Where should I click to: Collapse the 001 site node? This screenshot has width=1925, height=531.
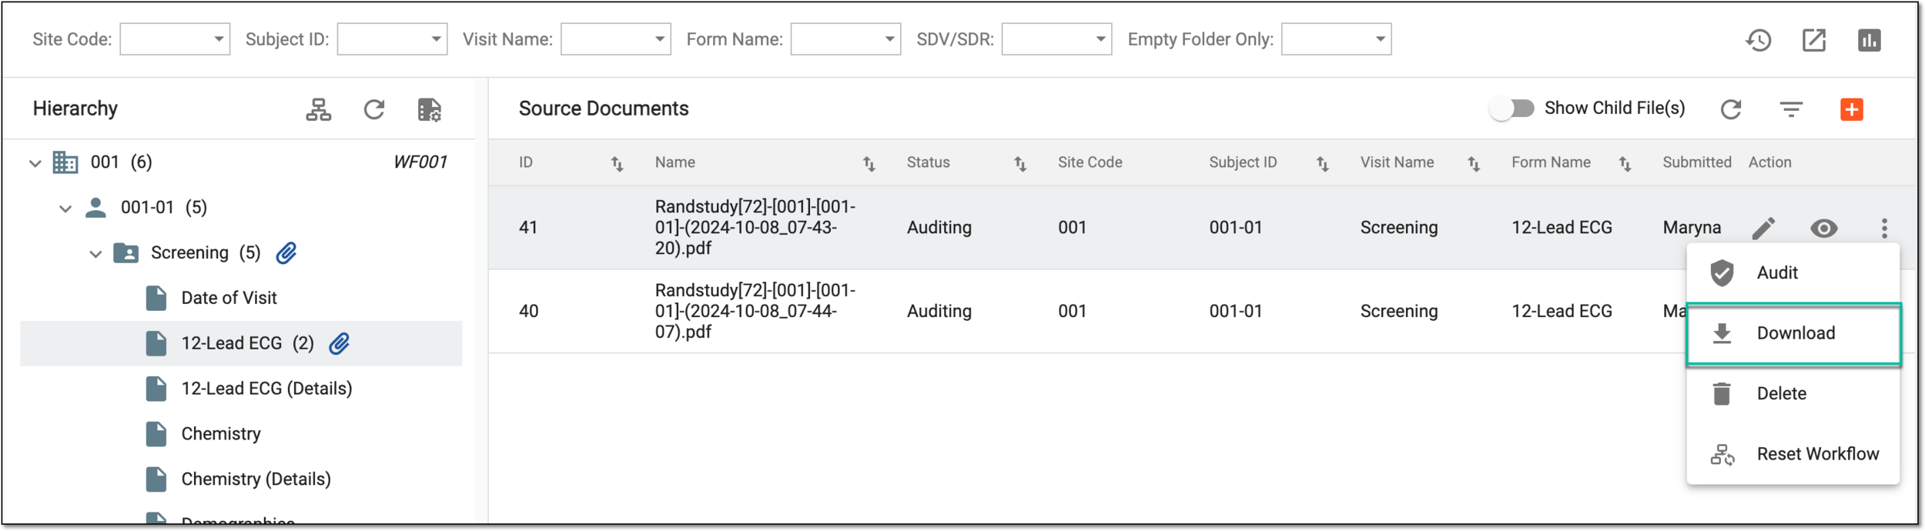(35, 163)
